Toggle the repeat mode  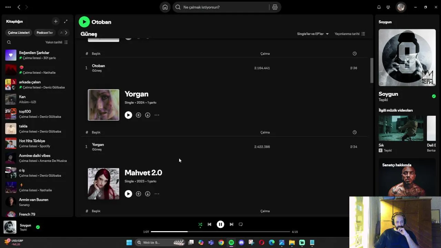[241, 224]
